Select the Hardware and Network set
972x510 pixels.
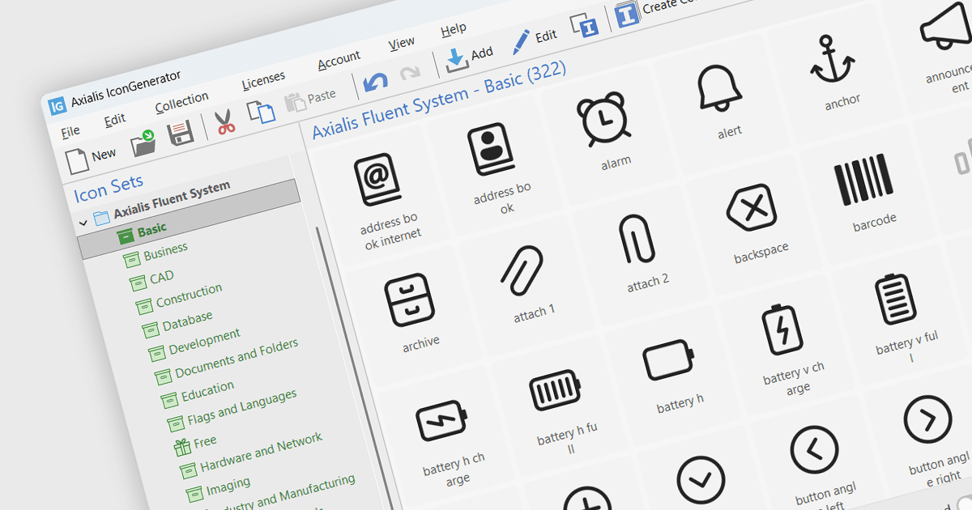pos(261,452)
